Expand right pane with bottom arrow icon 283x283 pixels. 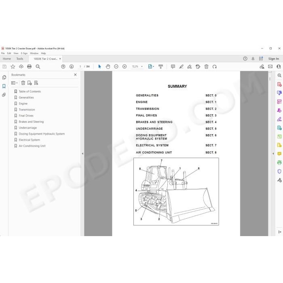pos(280,232)
